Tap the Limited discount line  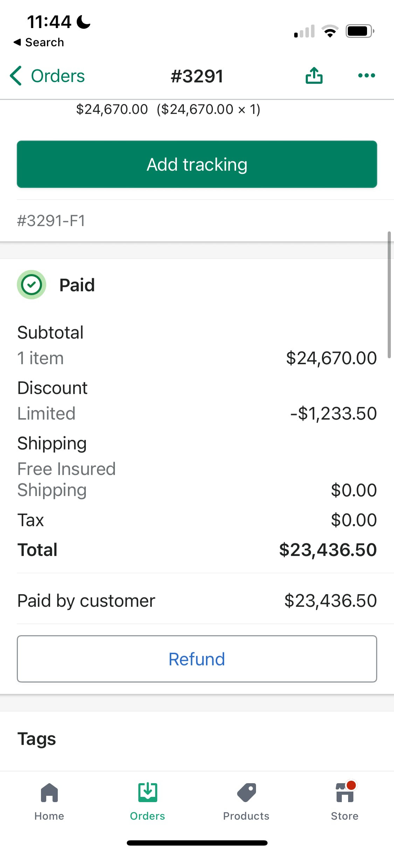point(47,414)
